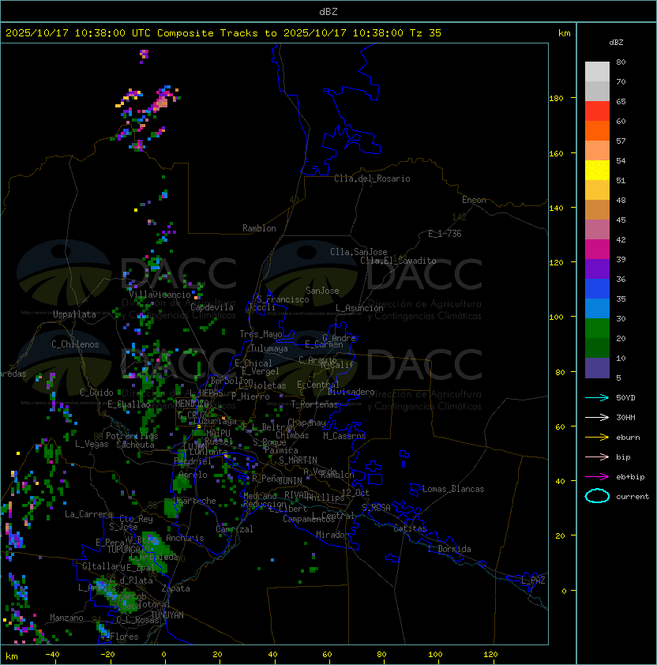Click the Lomas_Blancas map label
This screenshot has height=665, width=657.
click(x=453, y=489)
